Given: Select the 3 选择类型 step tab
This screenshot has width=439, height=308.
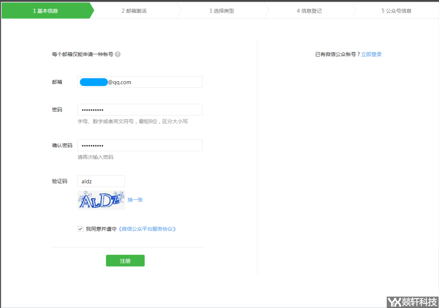Looking at the screenshot, I should tap(221, 11).
